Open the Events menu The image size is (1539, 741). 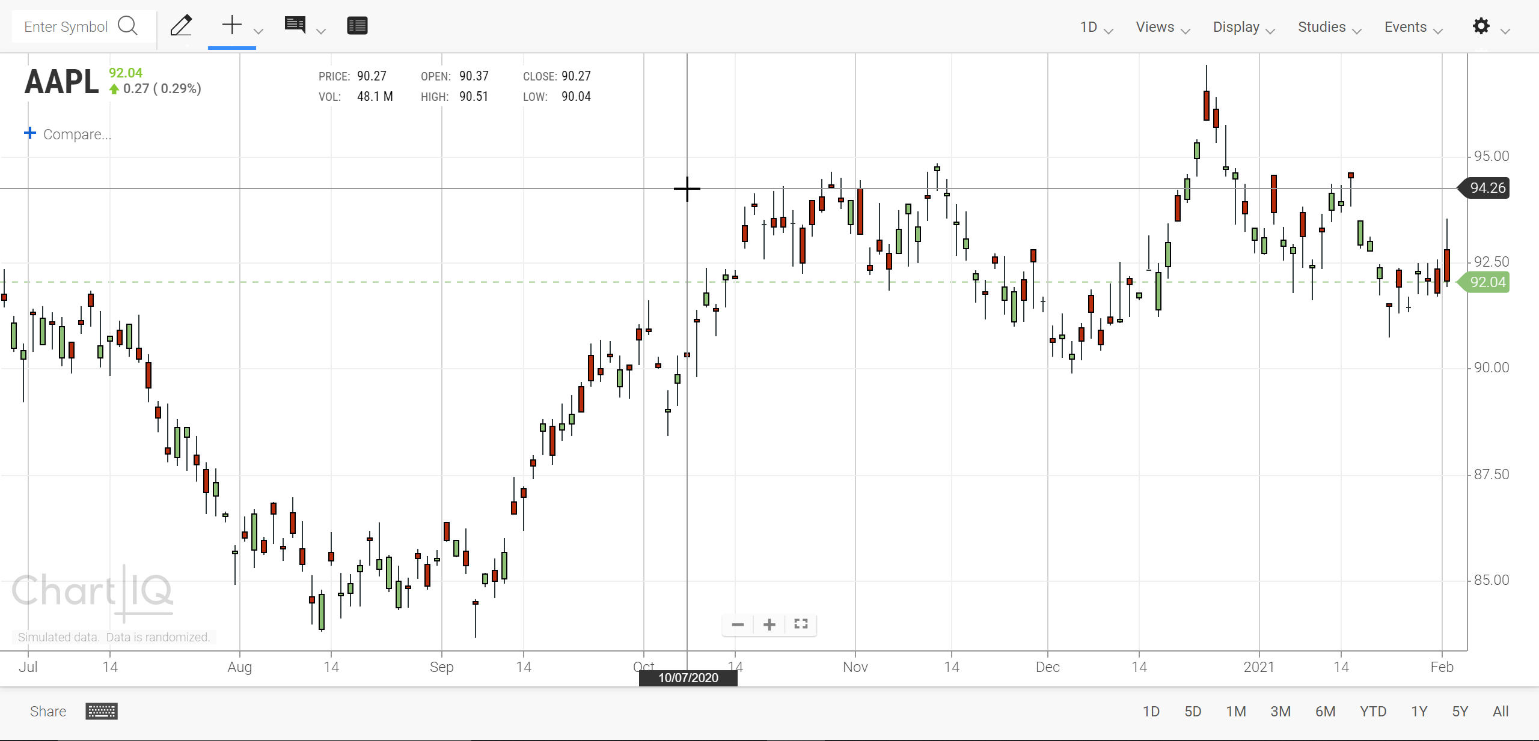[1413, 27]
